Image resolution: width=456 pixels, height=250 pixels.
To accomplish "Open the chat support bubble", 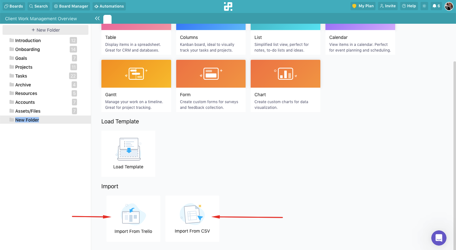I will click(439, 238).
